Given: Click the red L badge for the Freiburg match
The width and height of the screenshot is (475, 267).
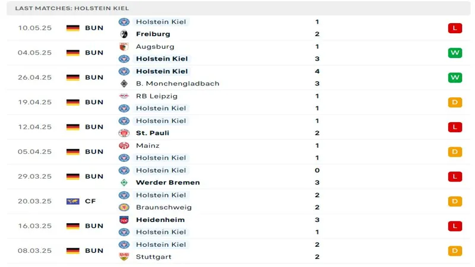Looking at the screenshot, I should (x=455, y=28).
